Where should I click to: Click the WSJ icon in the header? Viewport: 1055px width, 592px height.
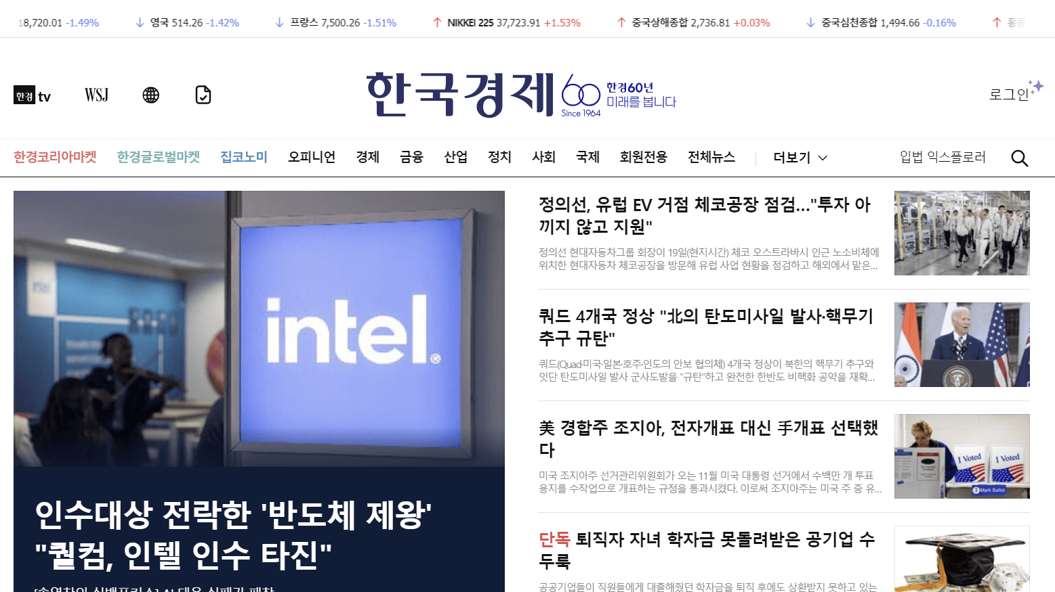(96, 95)
